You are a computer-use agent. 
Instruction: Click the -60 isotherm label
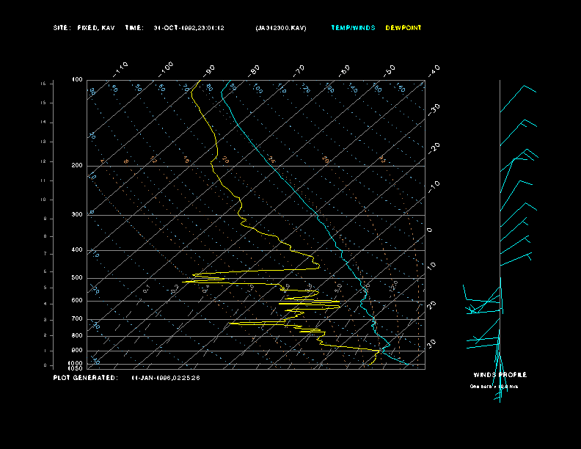pyautogui.click(x=344, y=70)
